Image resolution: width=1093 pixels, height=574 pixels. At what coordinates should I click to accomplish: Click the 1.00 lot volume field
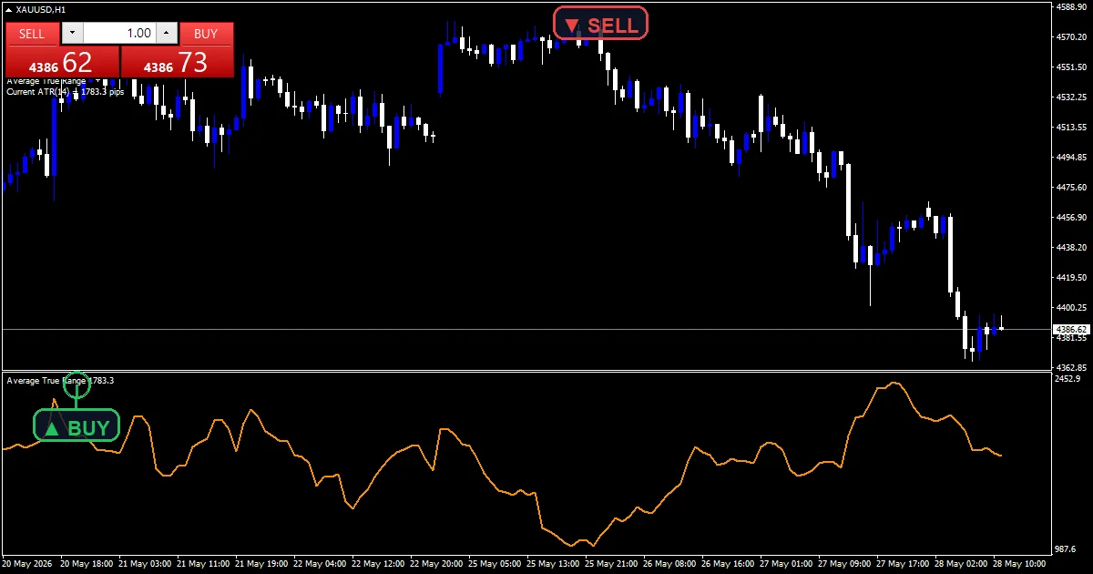click(119, 34)
